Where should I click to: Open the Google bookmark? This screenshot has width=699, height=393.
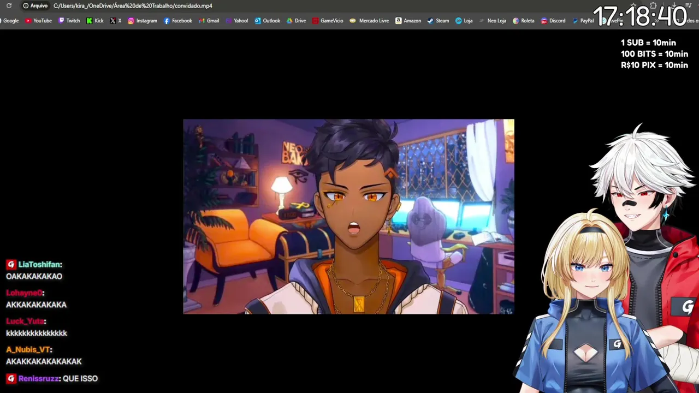click(x=10, y=21)
